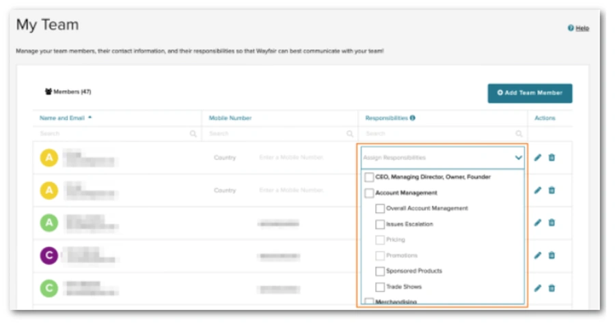Screen dimensions: 615x325
Task: Click the green A avatar
Action: click(49, 223)
